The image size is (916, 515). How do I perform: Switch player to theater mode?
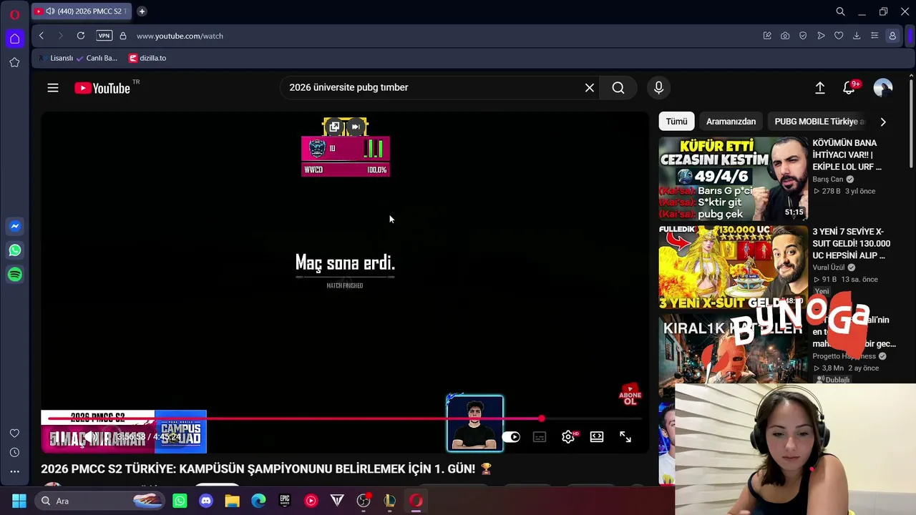(x=597, y=437)
